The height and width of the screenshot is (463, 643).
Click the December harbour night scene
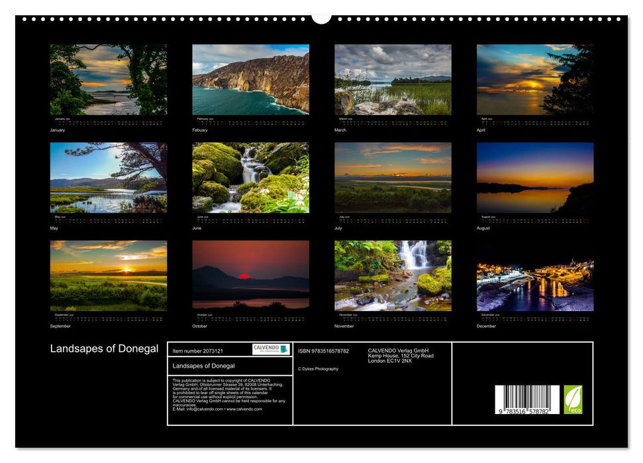coord(533,279)
